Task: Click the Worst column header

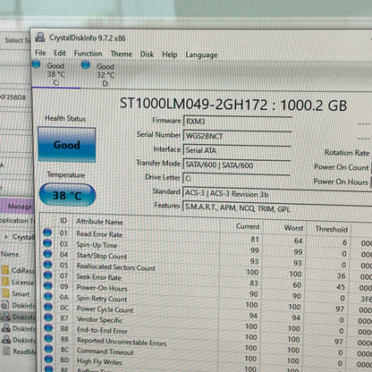Action: coord(293,228)
